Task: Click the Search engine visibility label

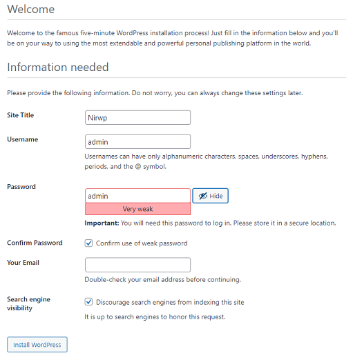Action: [x=28, y=303]
